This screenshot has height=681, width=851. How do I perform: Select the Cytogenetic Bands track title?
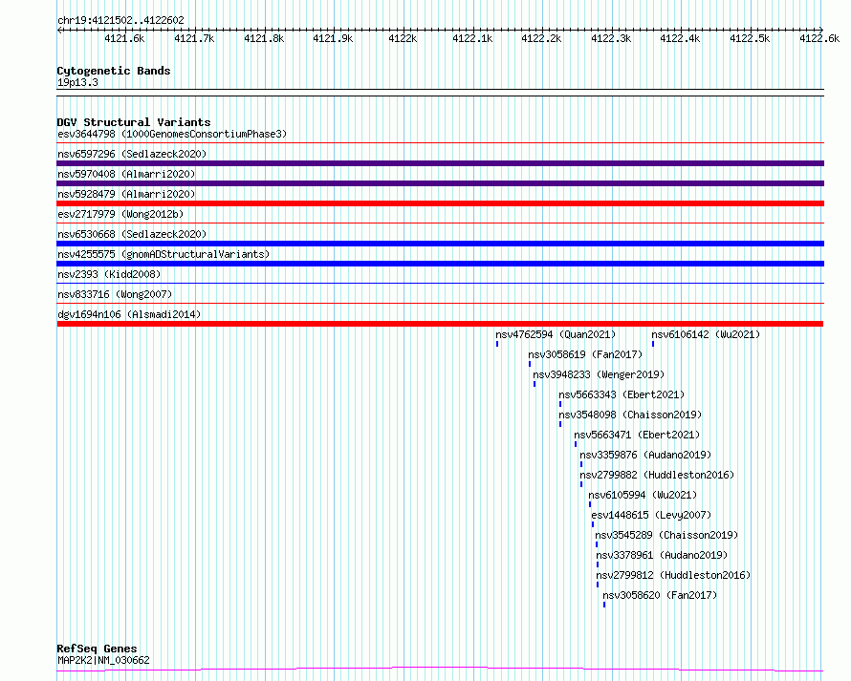(114, 71)
